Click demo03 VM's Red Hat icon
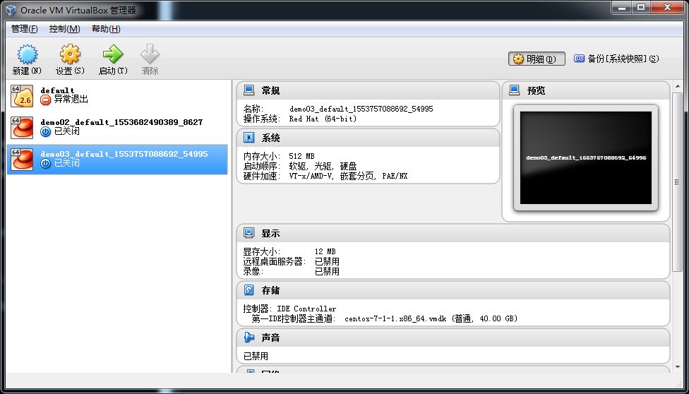 click(22, 159)
